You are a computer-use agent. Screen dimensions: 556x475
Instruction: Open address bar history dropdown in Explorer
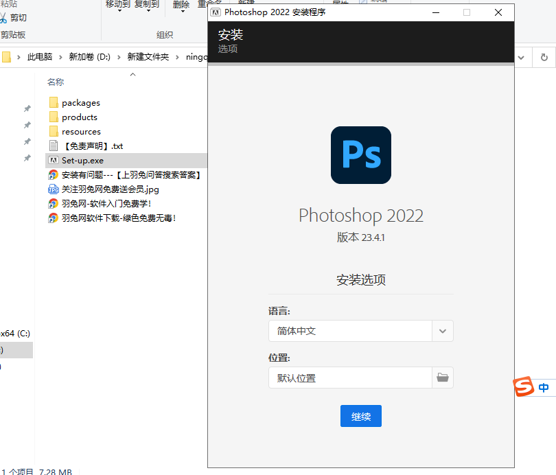521,58
